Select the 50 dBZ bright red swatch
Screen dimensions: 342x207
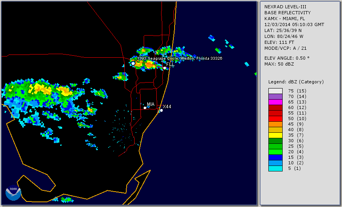(x=275, y=119)
